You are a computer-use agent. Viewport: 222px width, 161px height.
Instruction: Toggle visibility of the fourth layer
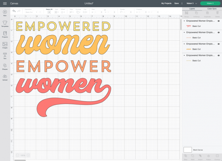[x=218, y=55]
